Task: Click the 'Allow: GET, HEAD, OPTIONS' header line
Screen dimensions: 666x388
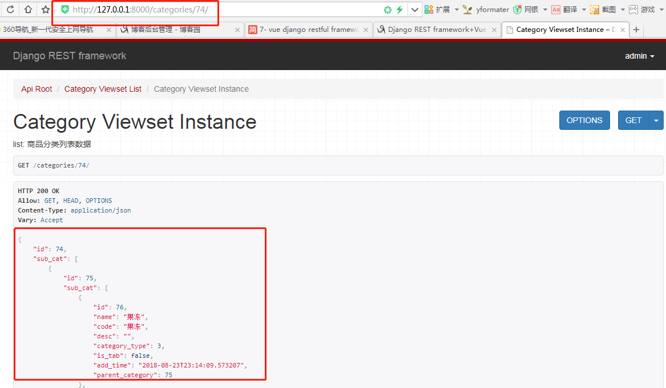Action: tap(65, 201)
